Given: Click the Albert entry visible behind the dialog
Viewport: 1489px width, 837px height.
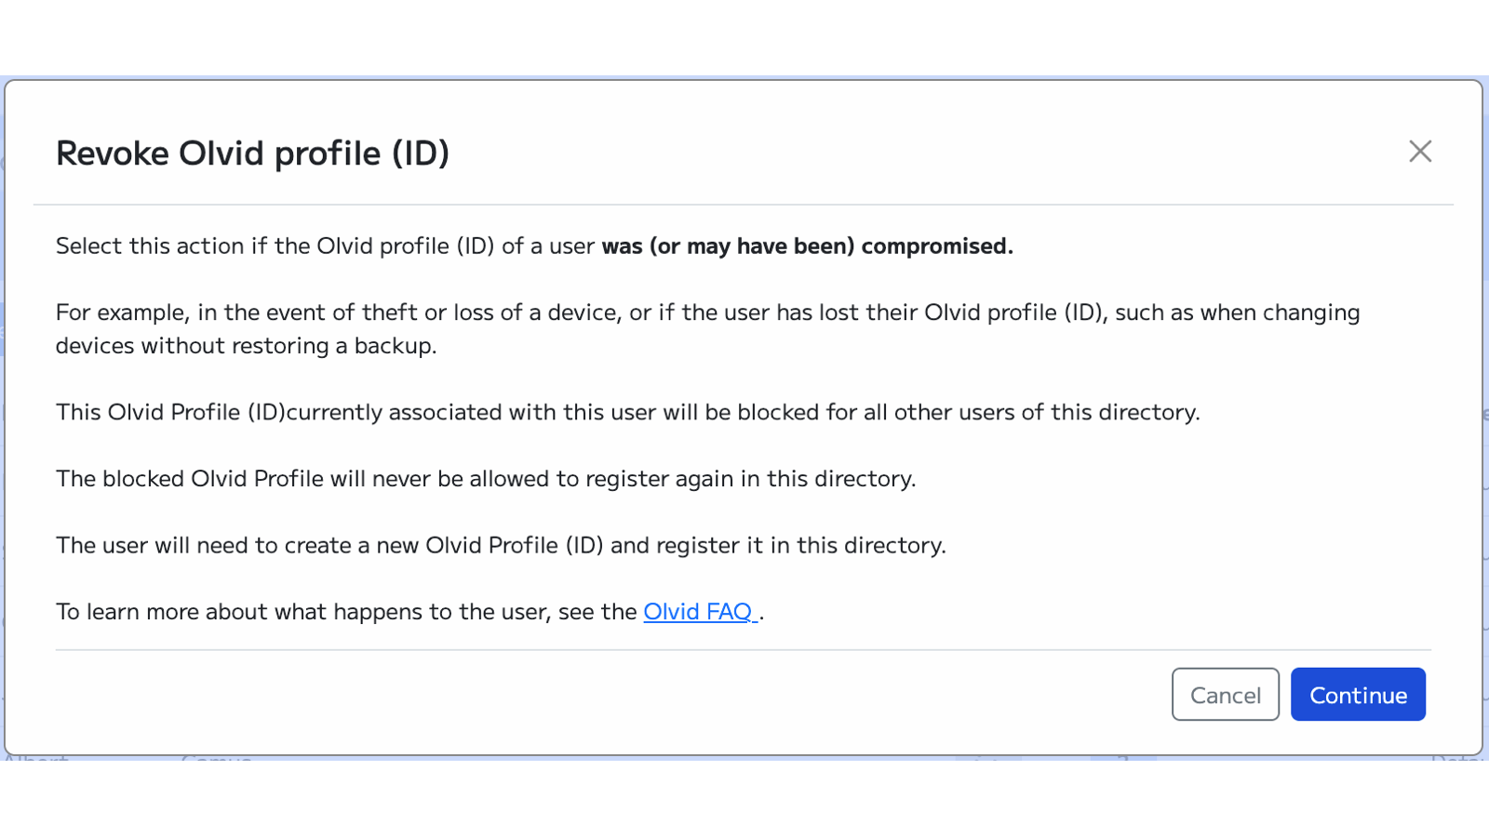Looking at the screenshot, I should [37, 760].
